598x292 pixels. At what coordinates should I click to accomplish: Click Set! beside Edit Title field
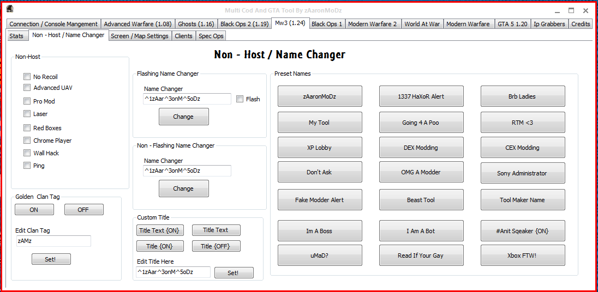(x=234, y=272)
